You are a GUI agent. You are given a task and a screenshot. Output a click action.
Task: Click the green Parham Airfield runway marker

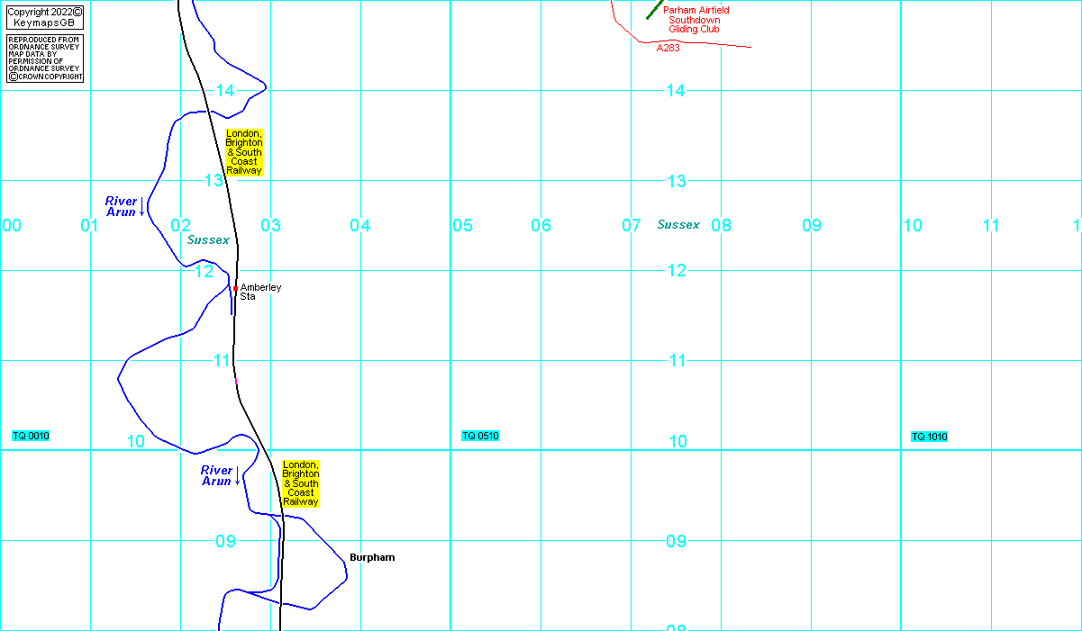[653, 11]
